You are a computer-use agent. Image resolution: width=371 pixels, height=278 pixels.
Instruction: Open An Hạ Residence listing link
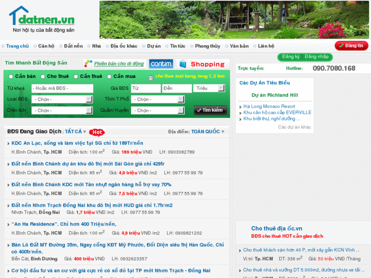(64, 224)
